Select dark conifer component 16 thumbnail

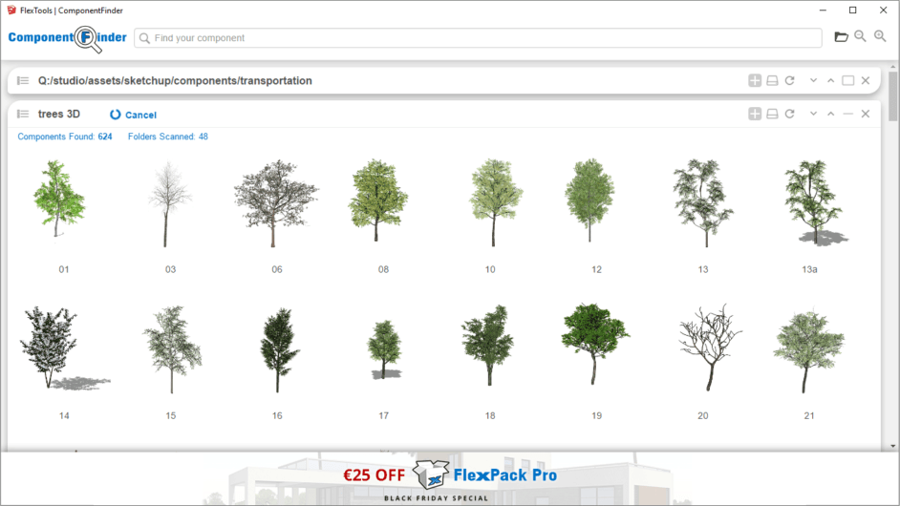278,349
